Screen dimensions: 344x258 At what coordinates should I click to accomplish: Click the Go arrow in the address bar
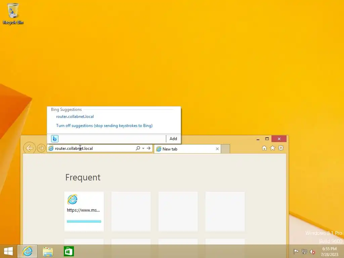(x=149, y=148)
